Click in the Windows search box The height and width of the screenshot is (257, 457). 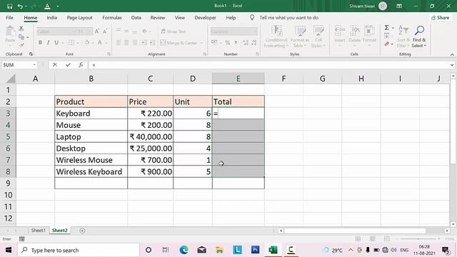79,250
